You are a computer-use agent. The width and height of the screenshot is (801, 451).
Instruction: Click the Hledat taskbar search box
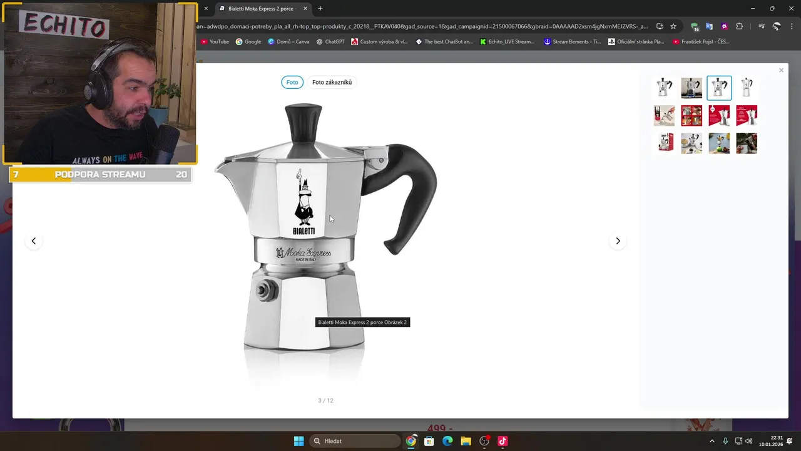point(355,441)
